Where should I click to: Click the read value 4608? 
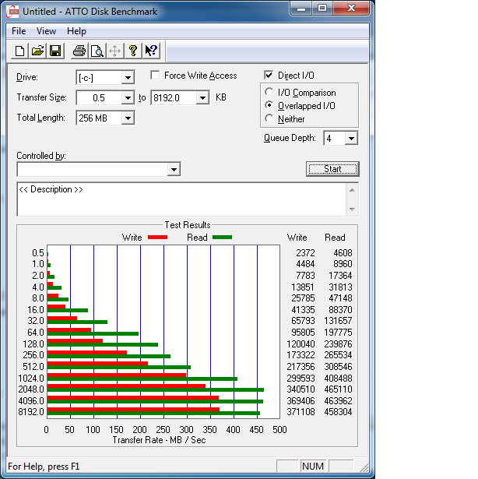tap(343, 253)
